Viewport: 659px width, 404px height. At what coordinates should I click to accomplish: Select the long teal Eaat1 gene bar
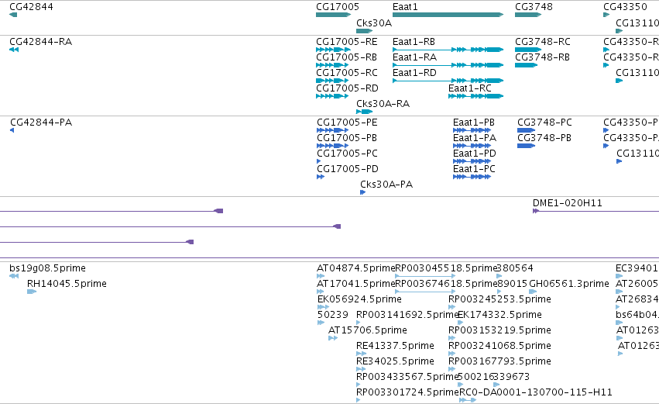[x=448, y=15]
